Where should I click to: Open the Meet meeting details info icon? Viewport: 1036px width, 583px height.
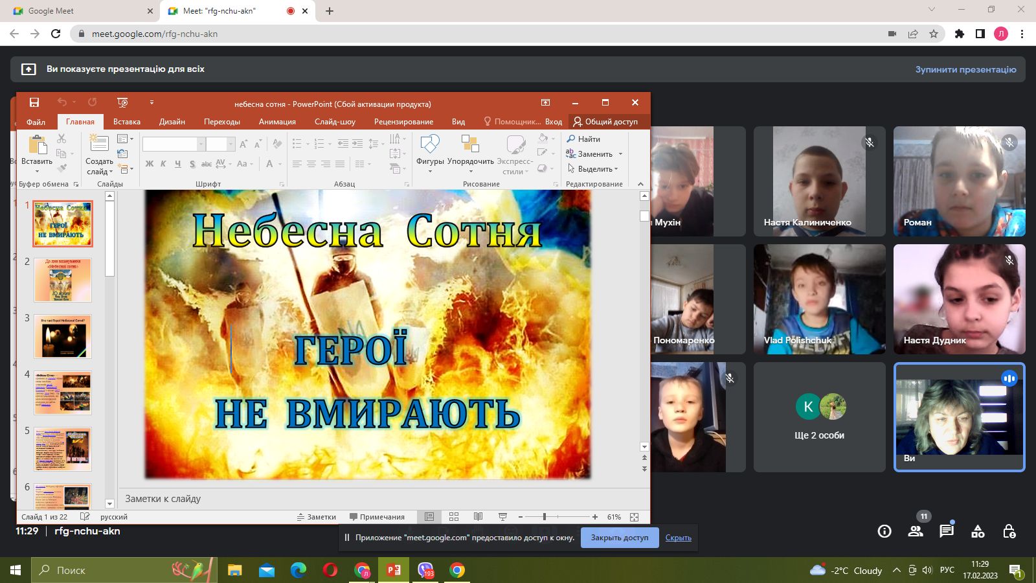(884, 531)
